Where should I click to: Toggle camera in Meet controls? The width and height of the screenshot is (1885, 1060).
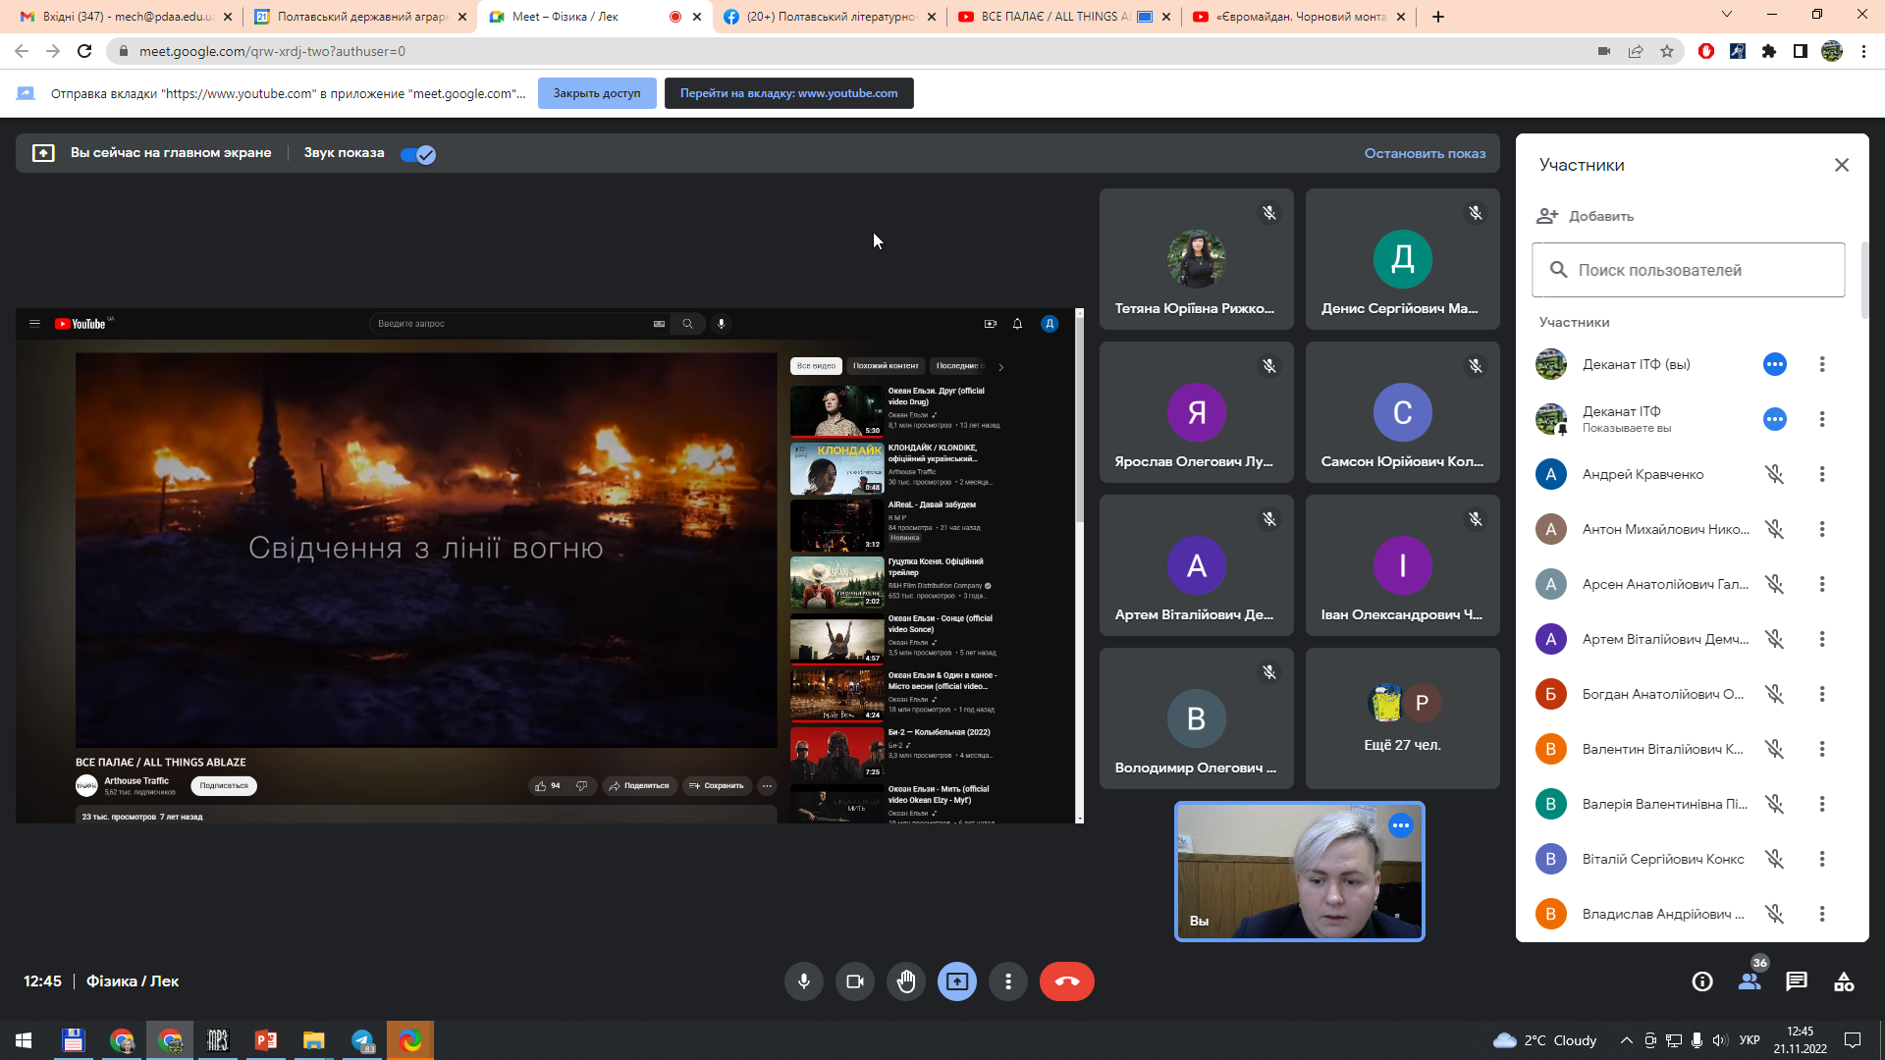(x=855, y=981)
